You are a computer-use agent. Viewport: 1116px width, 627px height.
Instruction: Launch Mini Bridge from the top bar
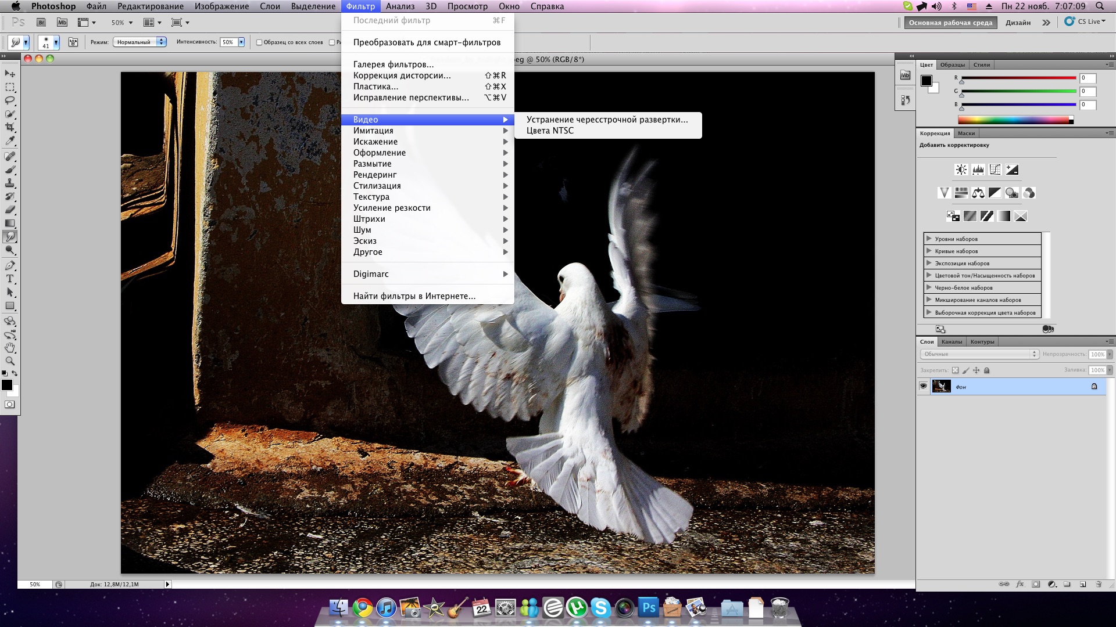point(62,23)
